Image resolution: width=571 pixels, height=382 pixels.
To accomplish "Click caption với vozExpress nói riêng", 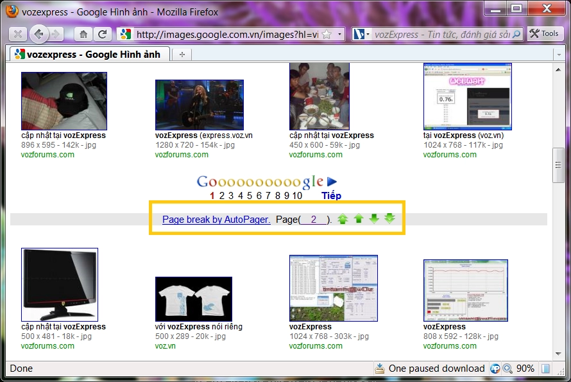I will click(198, 327).
